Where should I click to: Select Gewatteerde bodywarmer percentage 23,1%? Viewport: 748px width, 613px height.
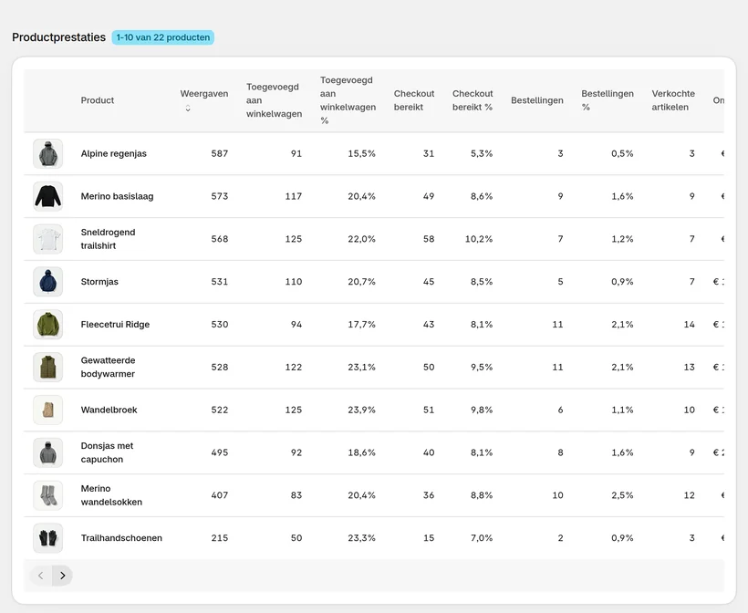pos(361,367)
